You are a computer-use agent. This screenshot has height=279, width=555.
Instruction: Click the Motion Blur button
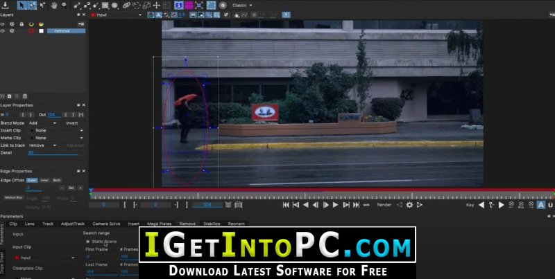coord(14,198)
